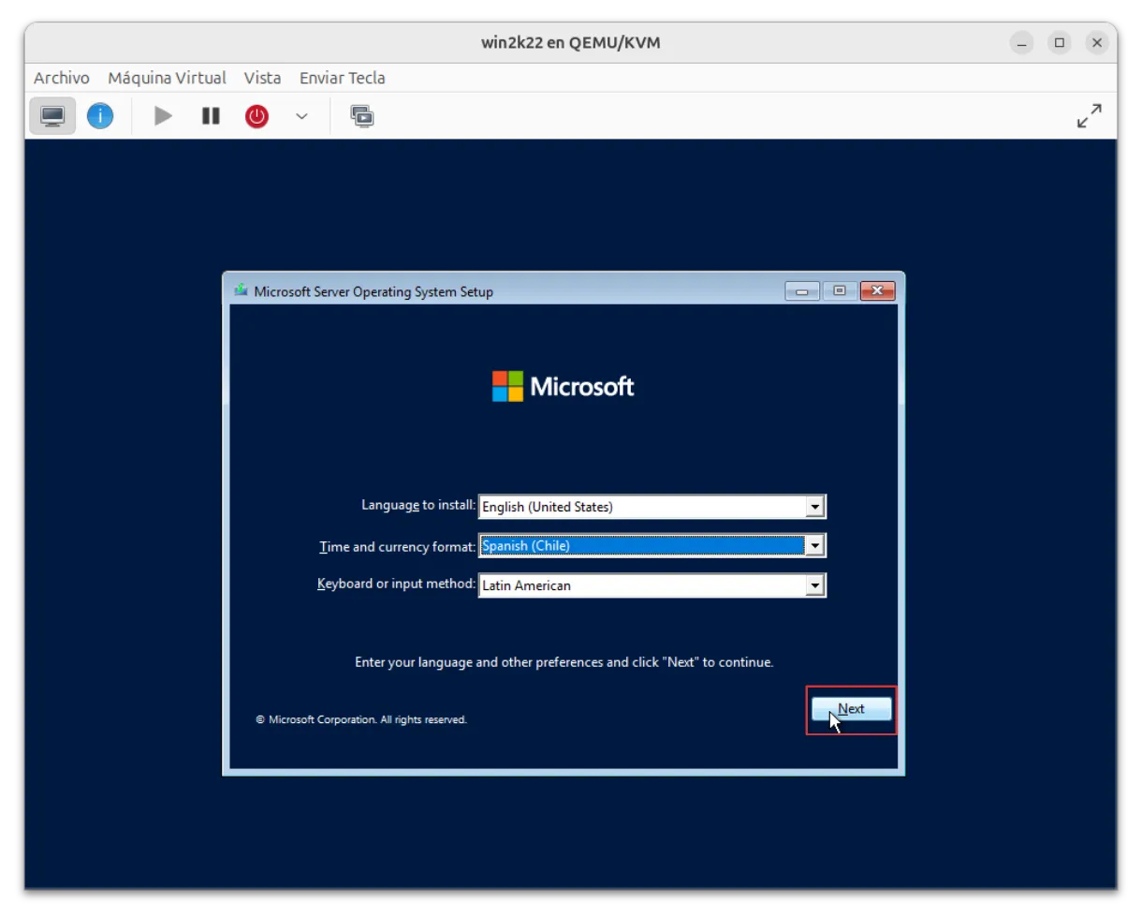Maximize the Setup dialog window

click(x=840, y=291)
